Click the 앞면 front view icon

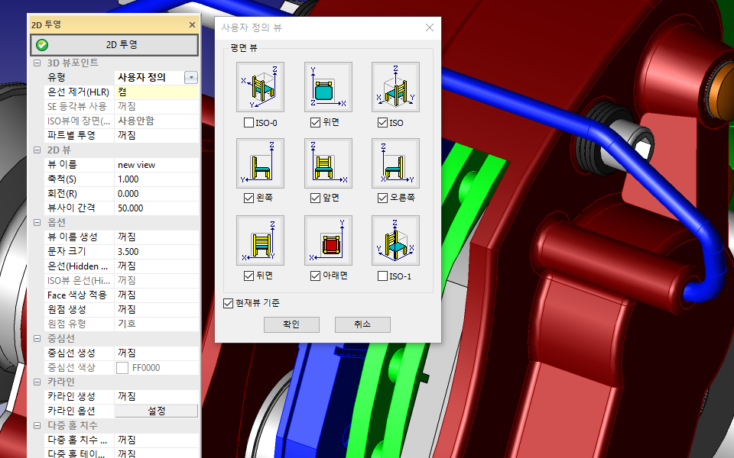click(x=328, y=163)
